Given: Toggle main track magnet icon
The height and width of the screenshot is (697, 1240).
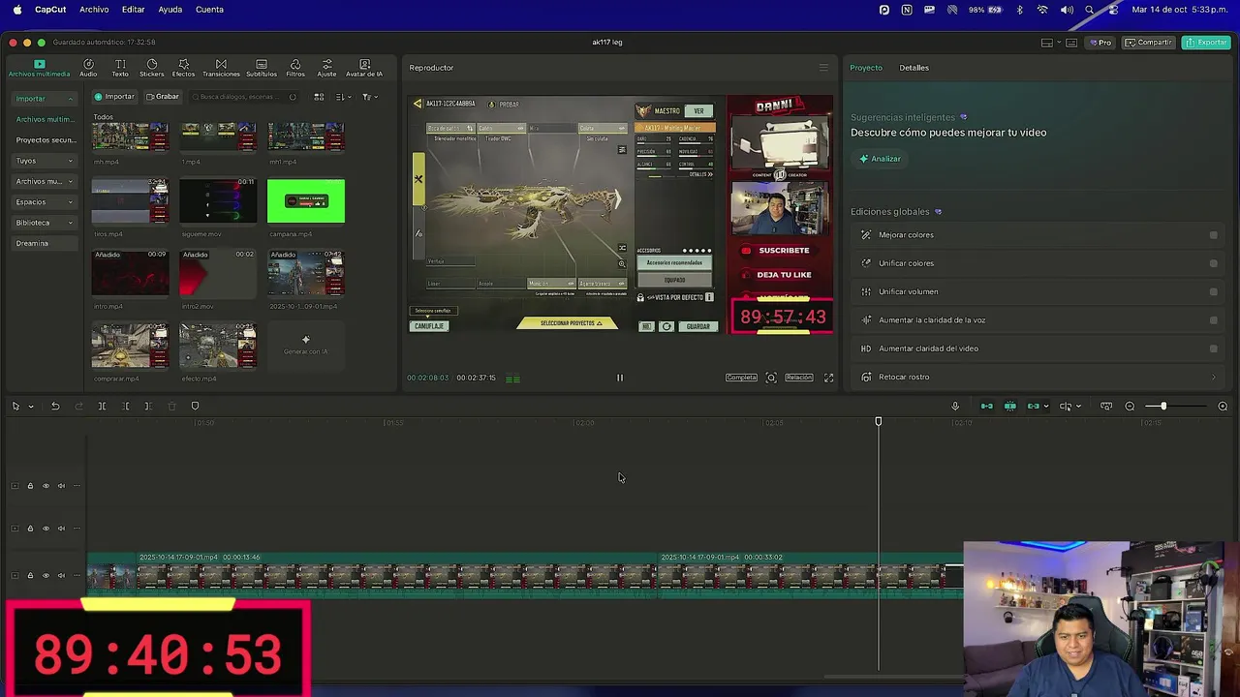Looking at the screenshot, I should pos(987,406).
